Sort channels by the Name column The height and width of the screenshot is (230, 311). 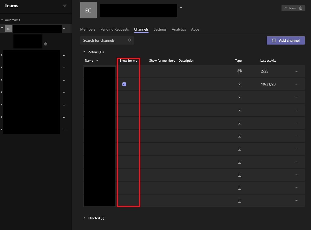point(89,61)
